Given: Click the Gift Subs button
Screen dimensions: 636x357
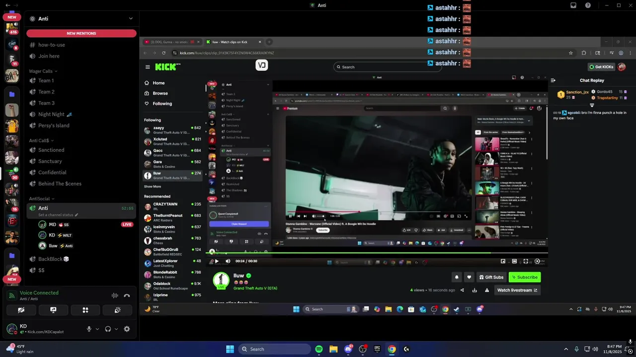Looking at the screenshot, I should (491, 277).
